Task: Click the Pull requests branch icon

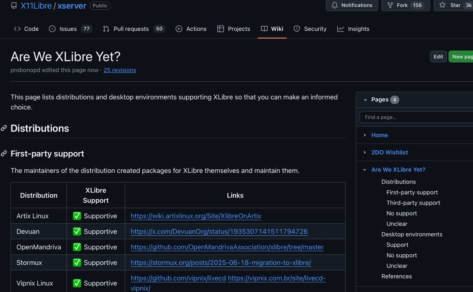Action: pyautogui.click(x=106, y=29)
